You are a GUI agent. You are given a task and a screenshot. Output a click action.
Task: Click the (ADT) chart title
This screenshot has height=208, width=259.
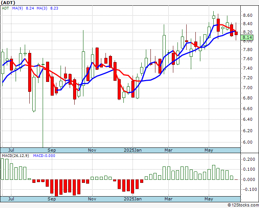coord(8,3)
